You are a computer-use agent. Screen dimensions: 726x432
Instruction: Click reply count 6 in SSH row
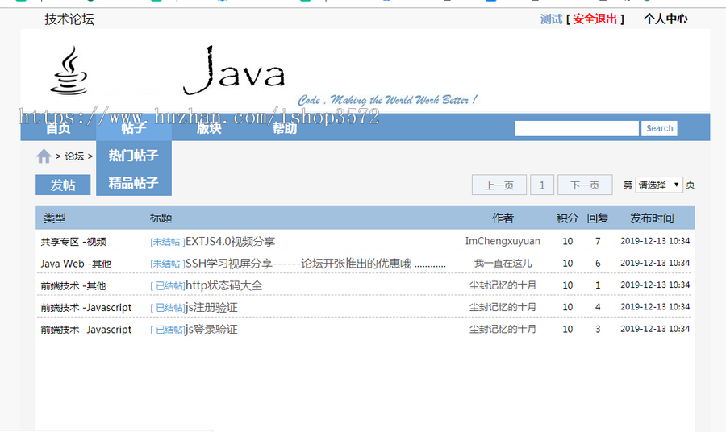pyautogui.click(x=598, y=264)
